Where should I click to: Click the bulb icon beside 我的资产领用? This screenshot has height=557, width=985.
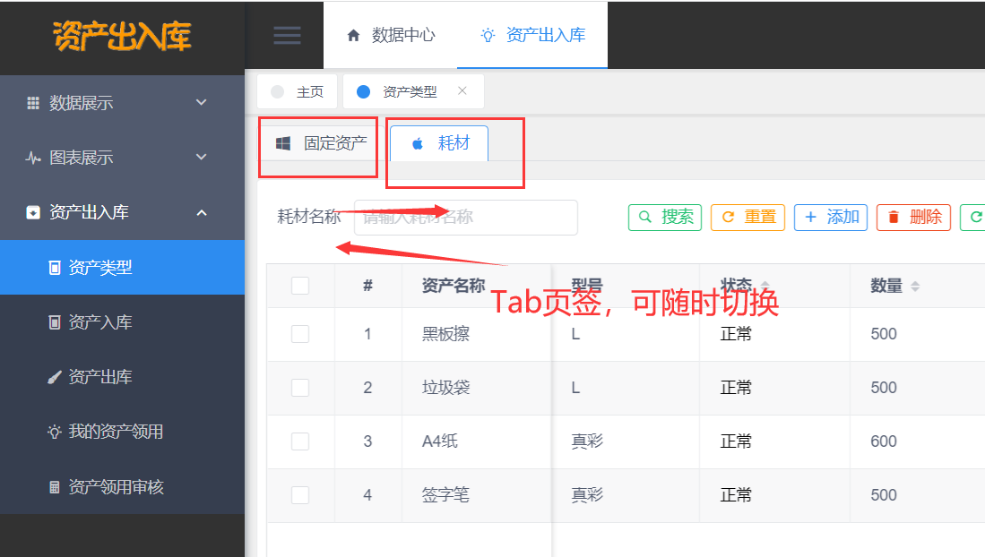pyautogui.click(x=55, y=432)
